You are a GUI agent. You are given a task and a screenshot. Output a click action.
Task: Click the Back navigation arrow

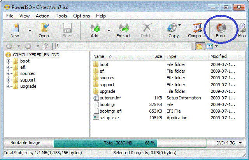pos(9,46)
